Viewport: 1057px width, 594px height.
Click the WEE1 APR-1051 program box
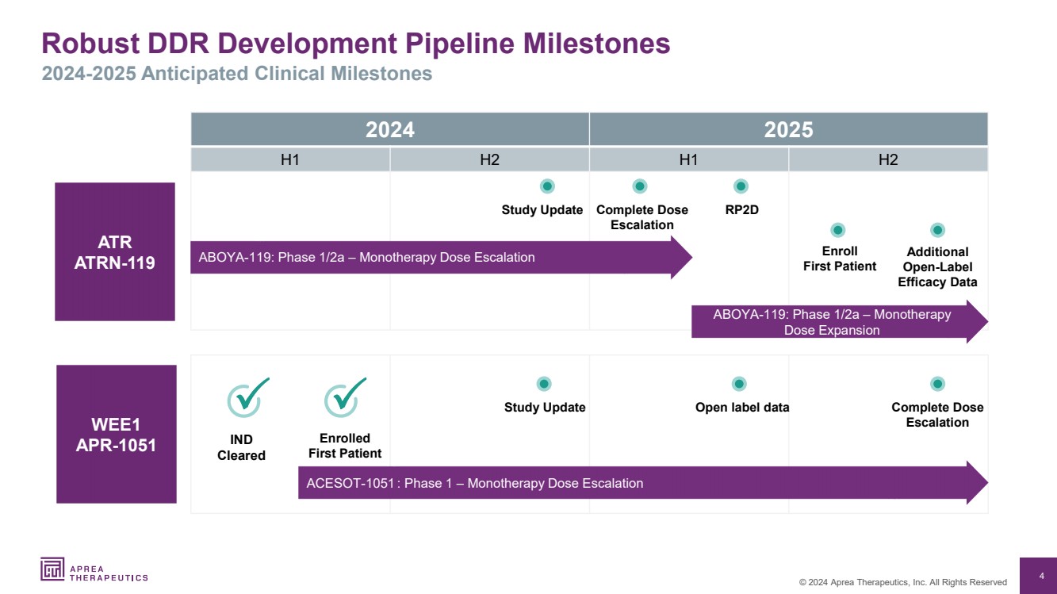pos(116,434)
